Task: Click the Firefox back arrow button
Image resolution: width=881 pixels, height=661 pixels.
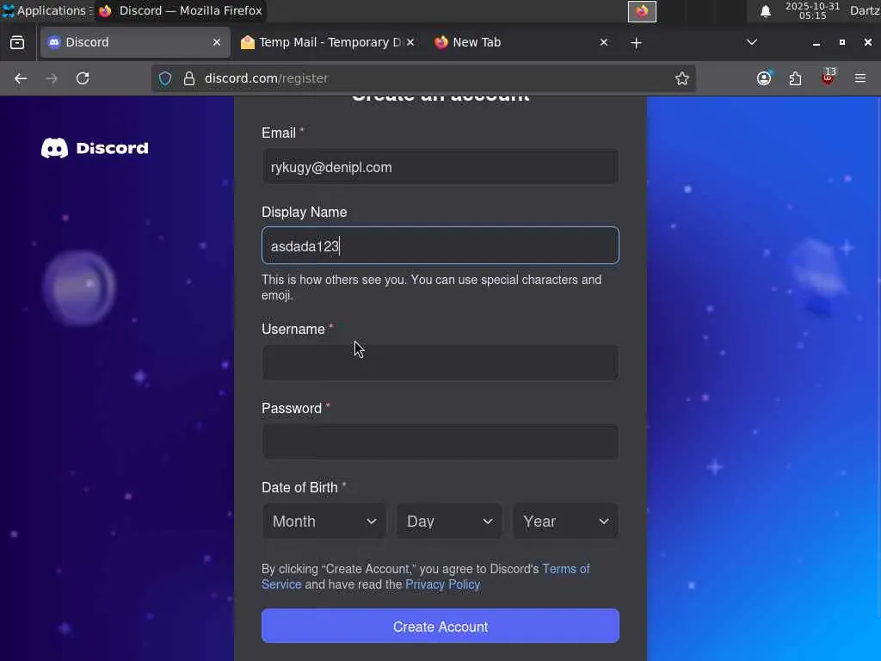Action: [21, 78]
